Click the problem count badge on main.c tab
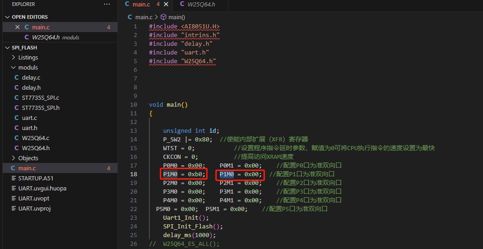The width and height of the screenshot is (483, 249). 158,4
